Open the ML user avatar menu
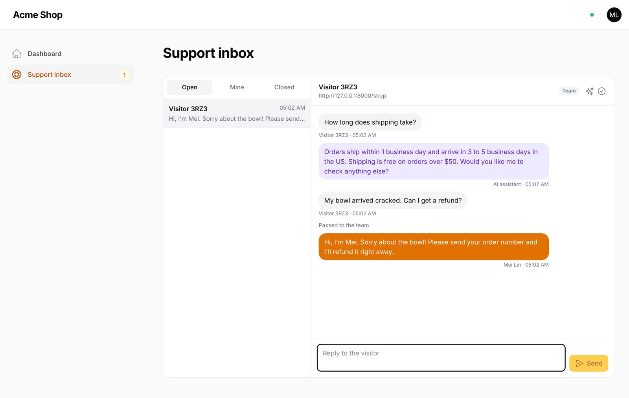The width and height of the screenshot is (629, 398). pyautogui.click(x=614, y=15)
